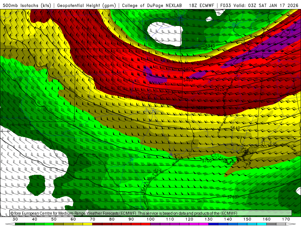Pick the purple swatch beginning at 100

click(155, 224)
